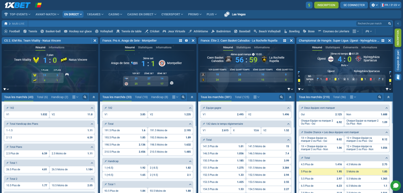Open Beach Volleyball category
The image size is (403, 193).
point(267,31)
